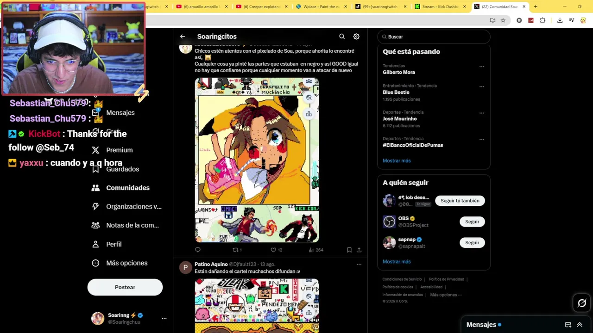The image size is (593, 333).
Task: Close the Comunidad Soaringcitos tab
Action: coord(524,6)
